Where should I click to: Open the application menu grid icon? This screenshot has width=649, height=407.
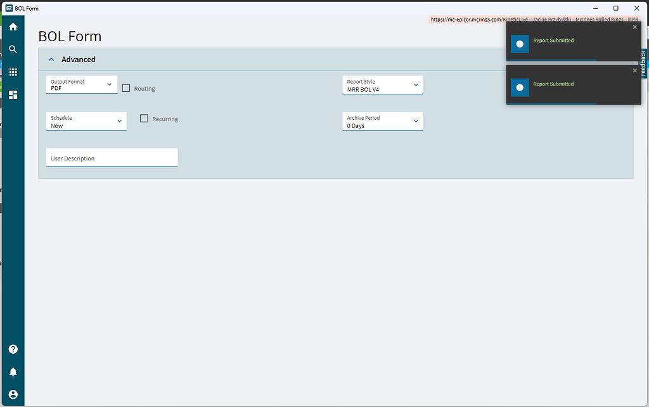coord(13,72)
